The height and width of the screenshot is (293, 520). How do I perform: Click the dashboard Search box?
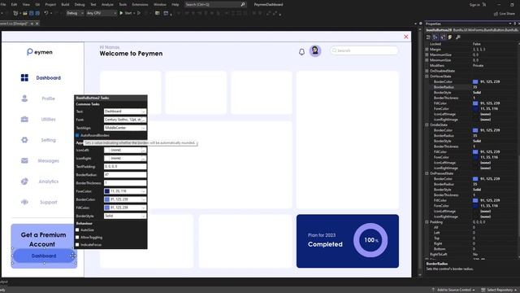click(364, 50)
